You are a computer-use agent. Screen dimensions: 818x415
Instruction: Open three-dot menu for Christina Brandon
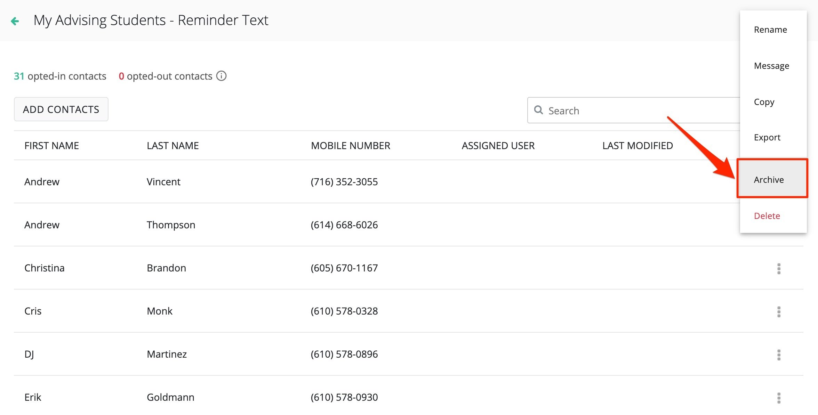point(779,269)
